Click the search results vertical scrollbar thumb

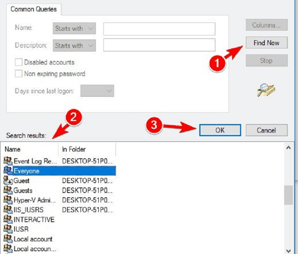click(x=289, y=195)
